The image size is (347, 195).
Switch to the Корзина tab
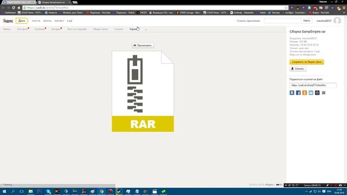pos(134,29)
